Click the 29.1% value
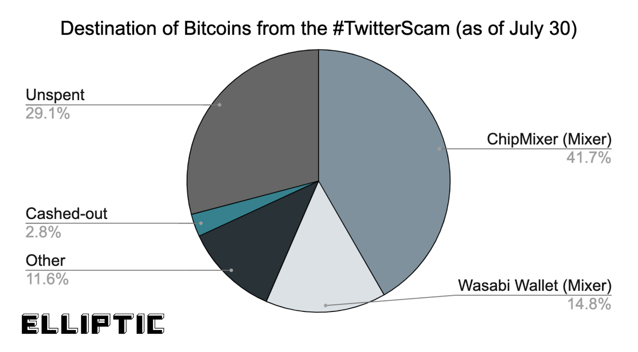638x352 pixels. click(47, 113)
